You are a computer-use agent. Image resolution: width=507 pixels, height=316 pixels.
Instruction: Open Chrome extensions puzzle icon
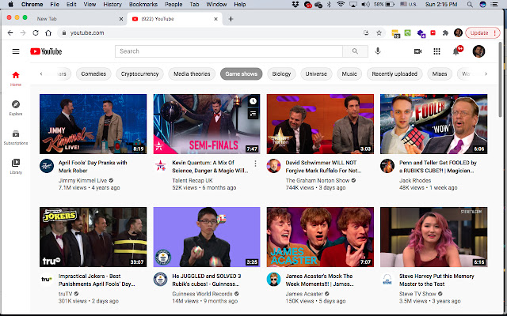pos(445,33)
